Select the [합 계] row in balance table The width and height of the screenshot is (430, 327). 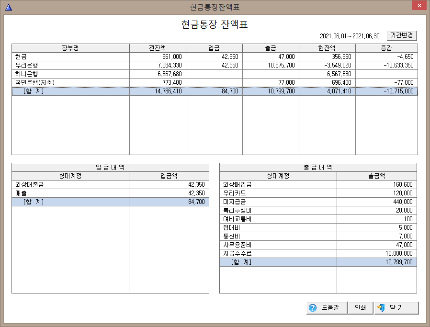pyautogui.click(x=215, y=91)
